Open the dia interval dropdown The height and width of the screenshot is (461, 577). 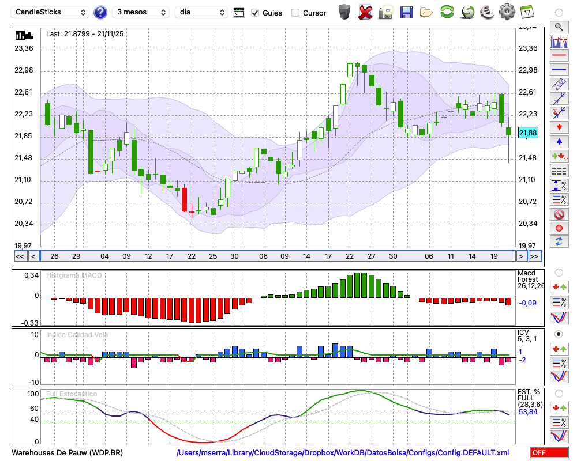pos(202,12)
